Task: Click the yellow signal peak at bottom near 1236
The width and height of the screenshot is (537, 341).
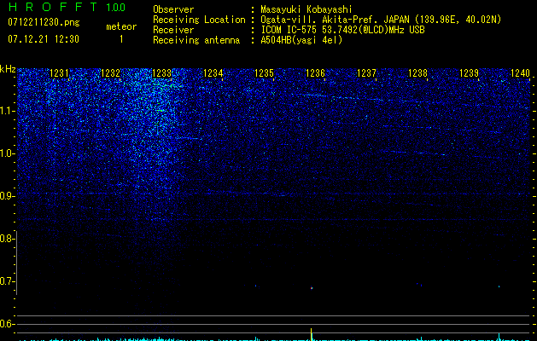Action: (312, 334)
